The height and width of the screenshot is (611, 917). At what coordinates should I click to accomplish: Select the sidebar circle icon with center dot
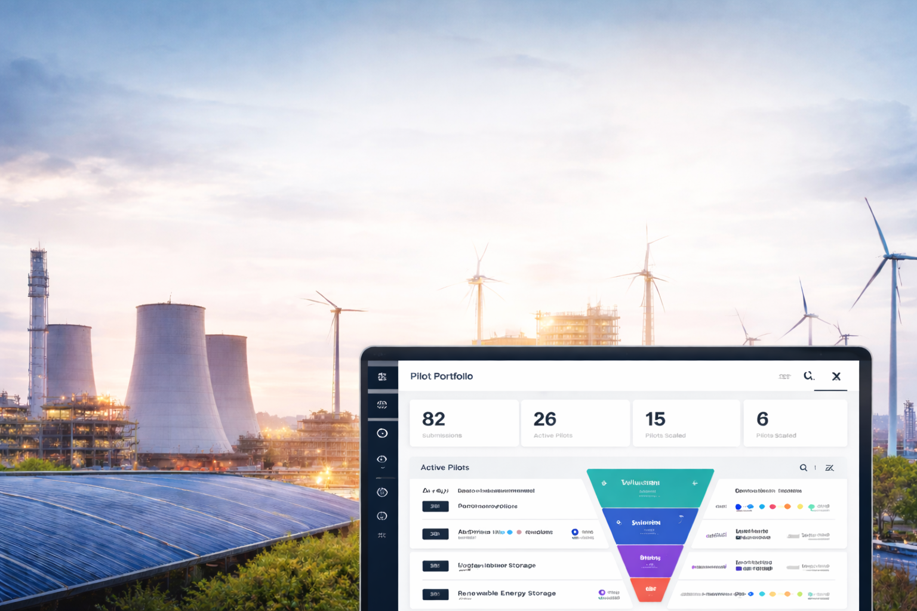(x=382, y=433)
